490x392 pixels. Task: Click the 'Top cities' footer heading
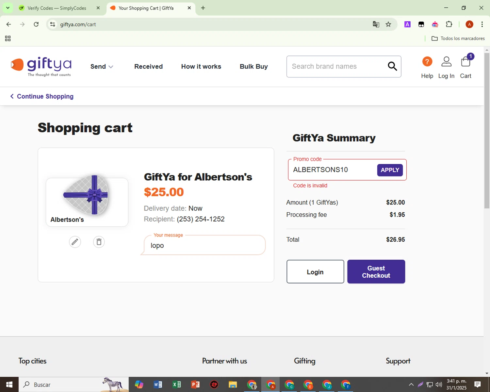tap(32, 361)
